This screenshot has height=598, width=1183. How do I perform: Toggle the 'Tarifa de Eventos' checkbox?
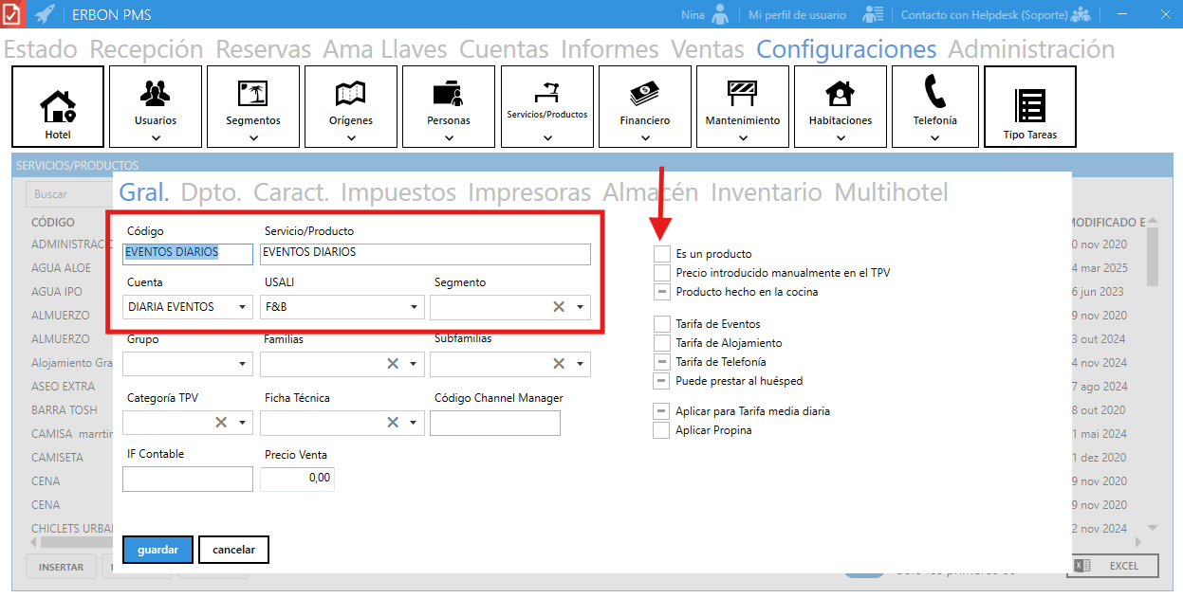click(661, 324)
